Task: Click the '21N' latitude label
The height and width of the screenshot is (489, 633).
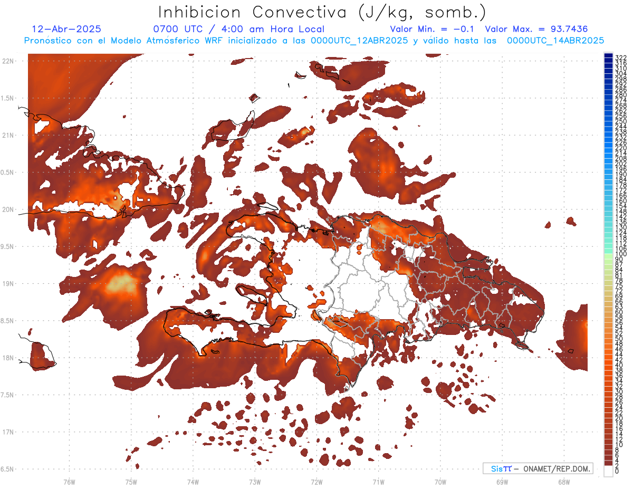Action: 9,136
